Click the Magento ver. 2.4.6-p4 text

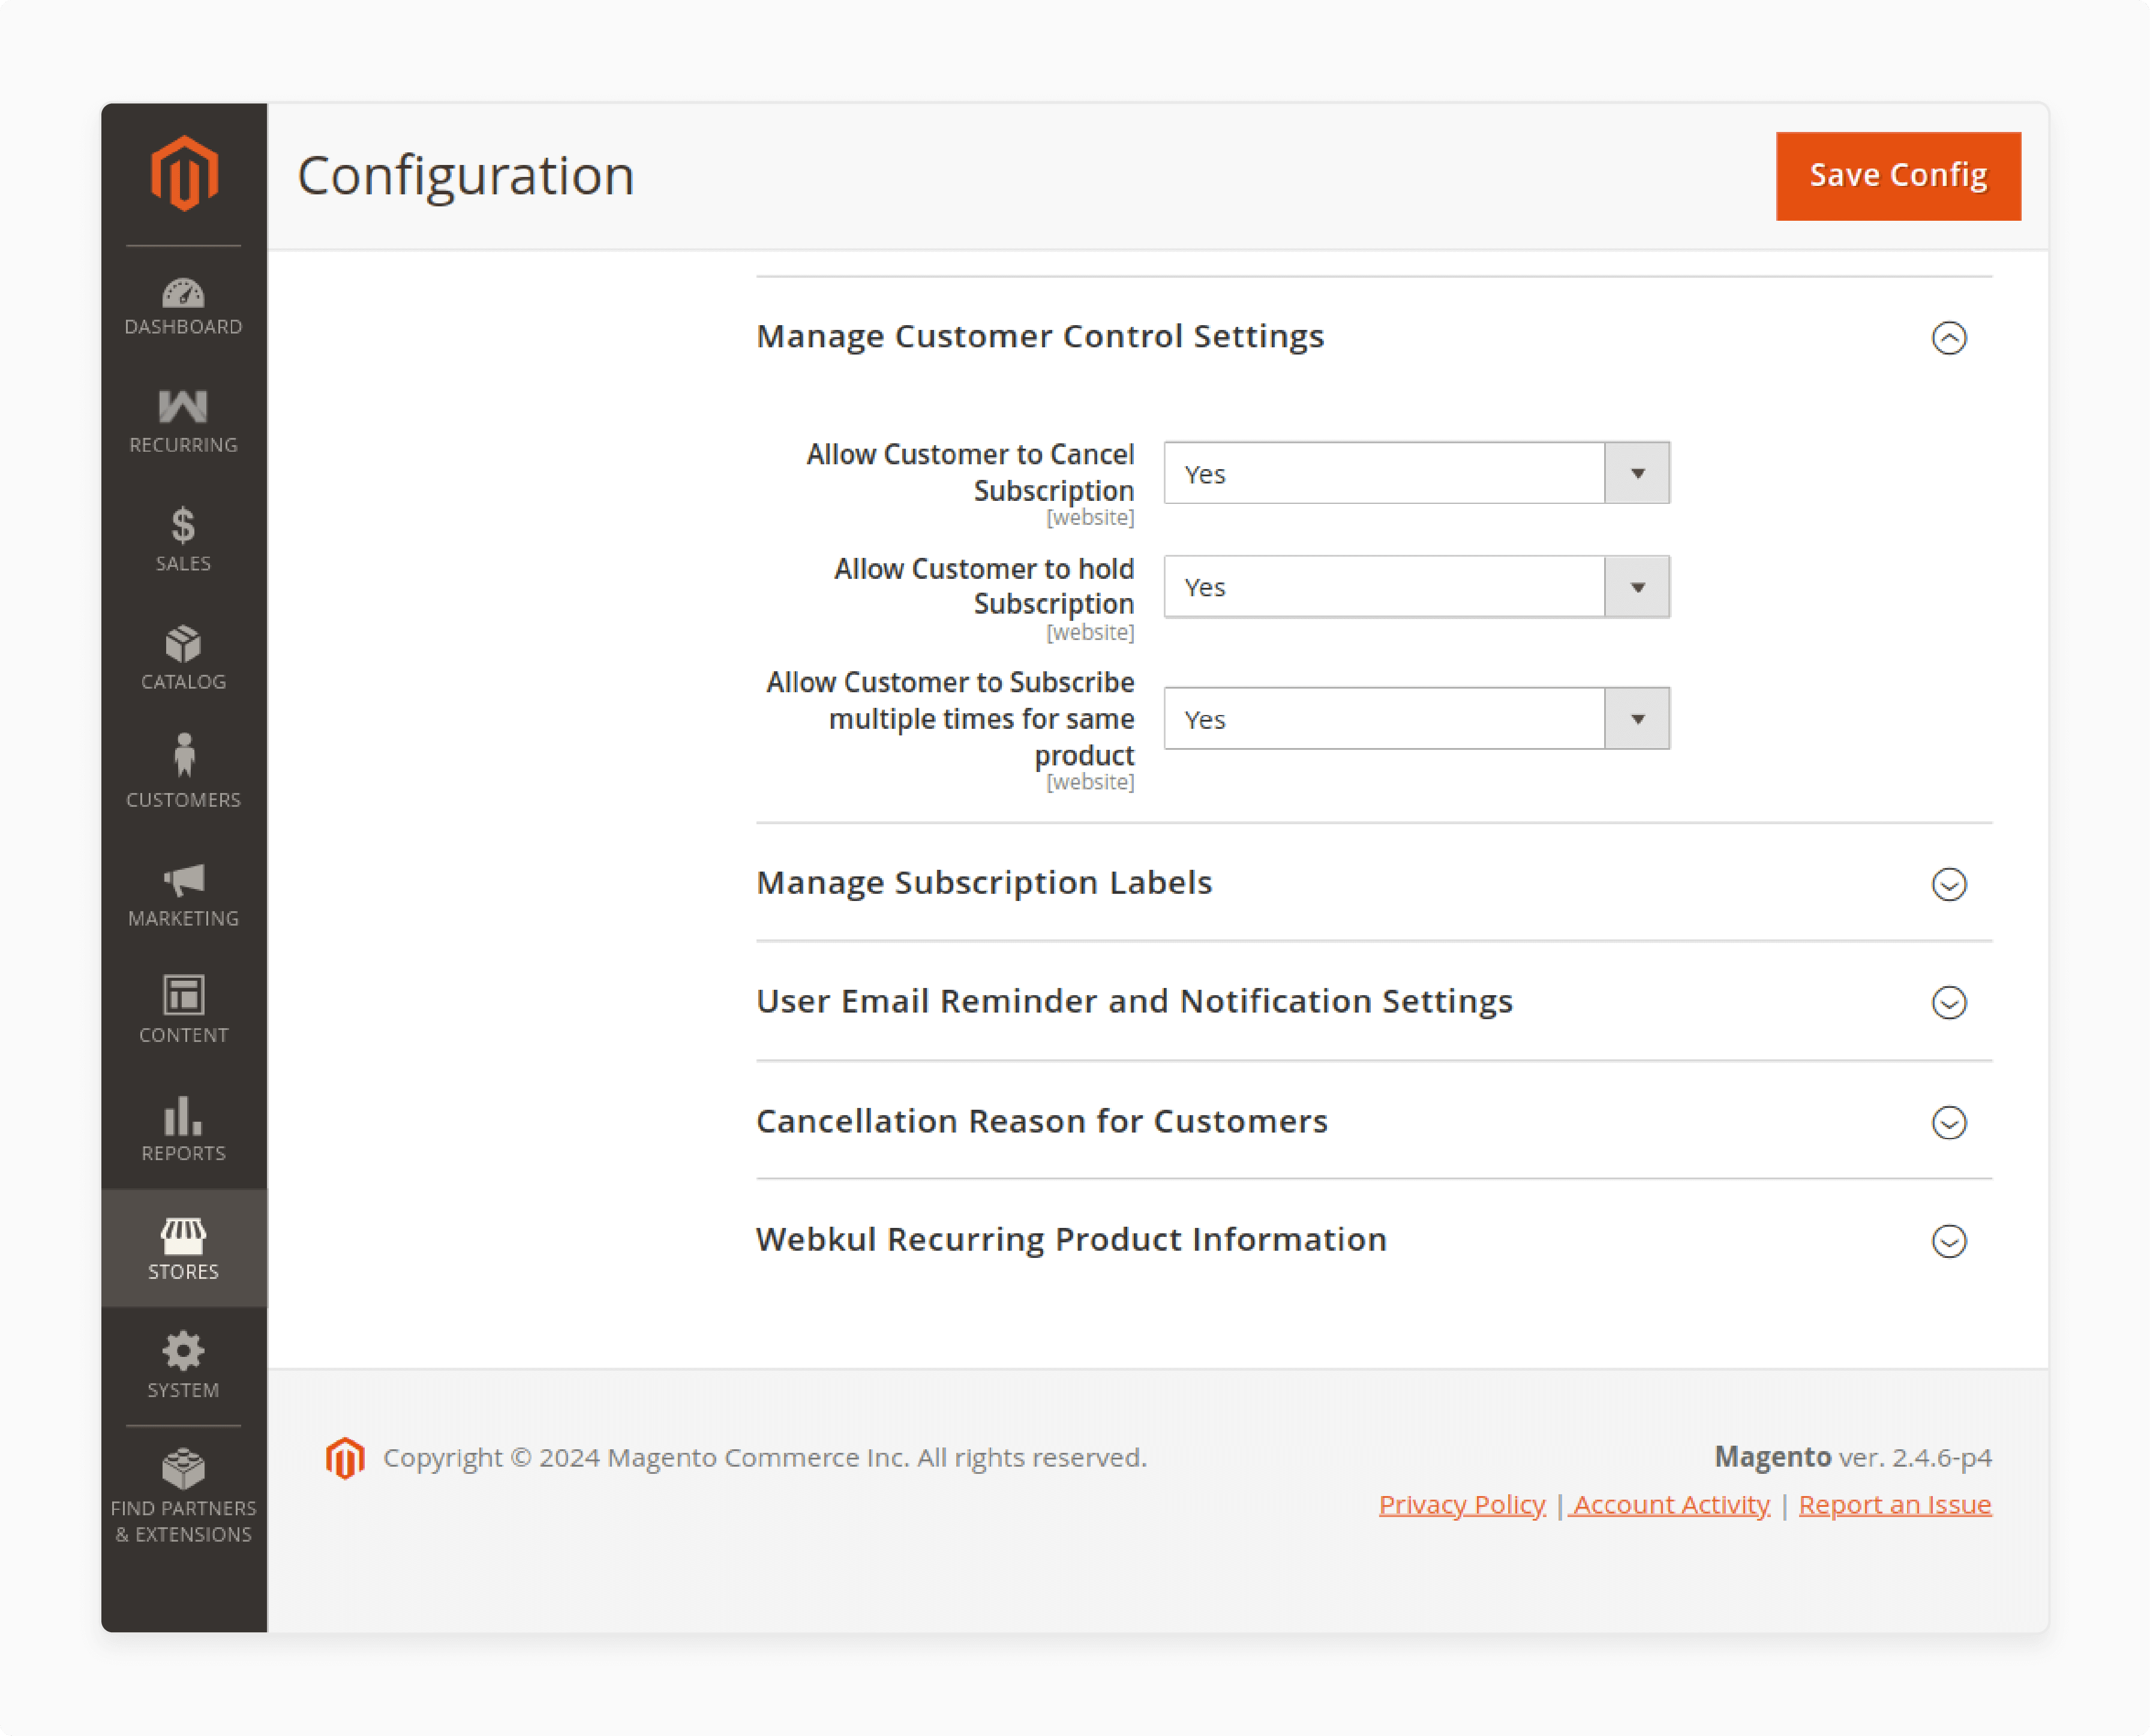tap(1853, 1457)
